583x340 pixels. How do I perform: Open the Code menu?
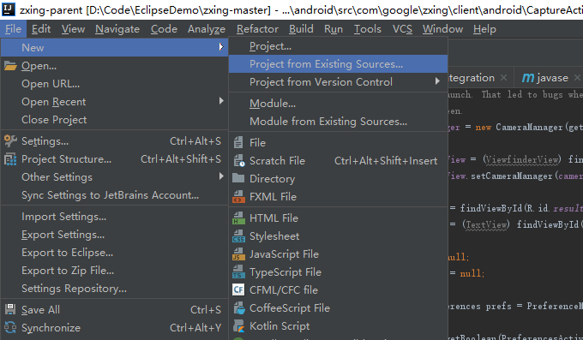(164, 29)
